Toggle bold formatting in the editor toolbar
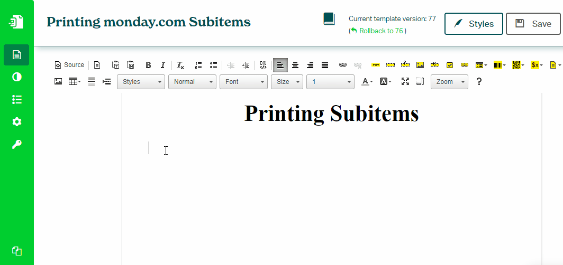Screen dimensions: 563x265 tap(148, 65)
